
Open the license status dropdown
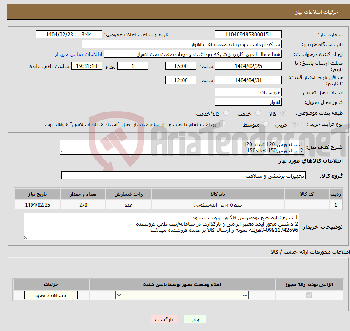pyautogui.click(x=182, y=295)
